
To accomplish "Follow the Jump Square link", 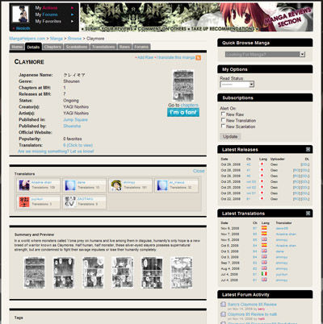I will point(75,119).
